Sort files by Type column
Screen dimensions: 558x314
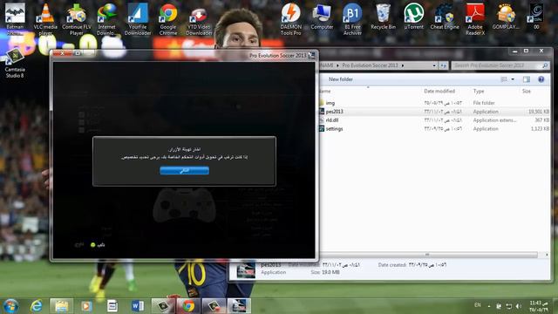click(x=479, y=91)
